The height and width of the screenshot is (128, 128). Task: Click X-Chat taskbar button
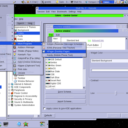[33, 2]
